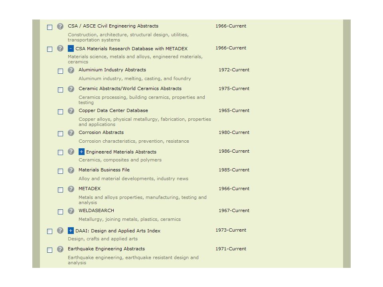383x287 pixels.
Task: Open help for CSA Materials Research Database
Action: (x=60, y=48)
